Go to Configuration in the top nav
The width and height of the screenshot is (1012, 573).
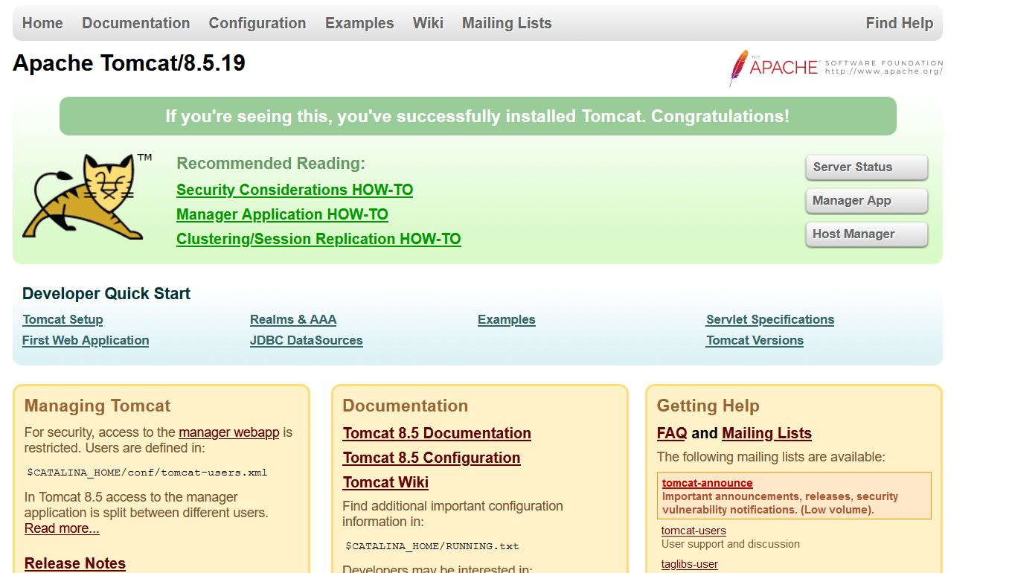coord(257,23)
